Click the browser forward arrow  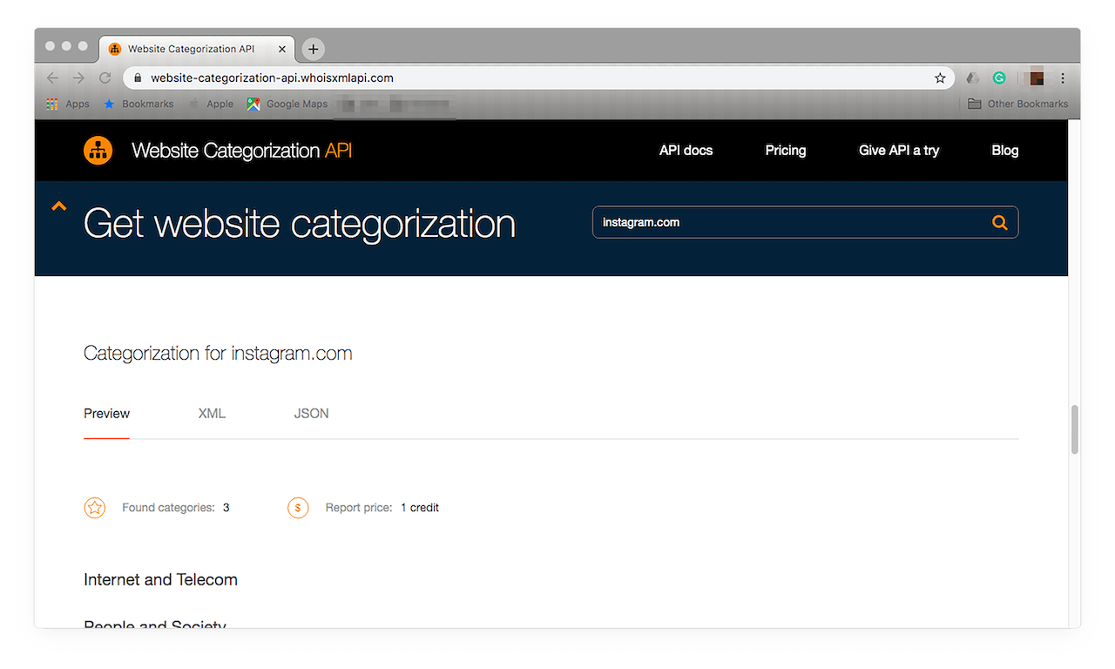click(78, 78)
